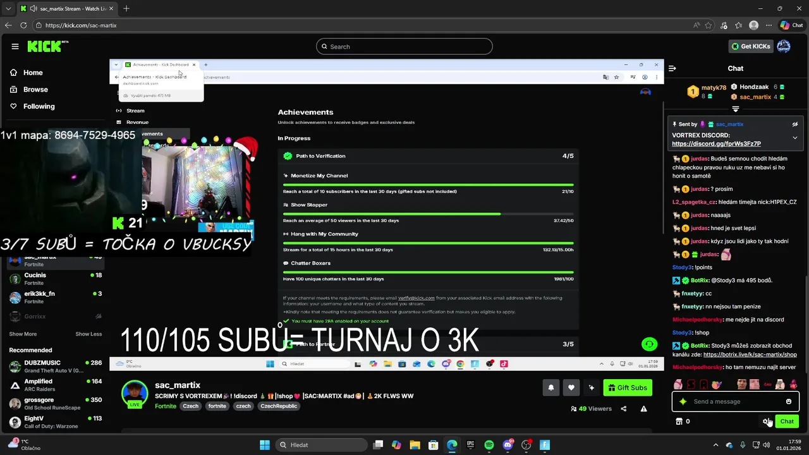Open the botrix.live shop link in chat

click(x=750, y=355)
